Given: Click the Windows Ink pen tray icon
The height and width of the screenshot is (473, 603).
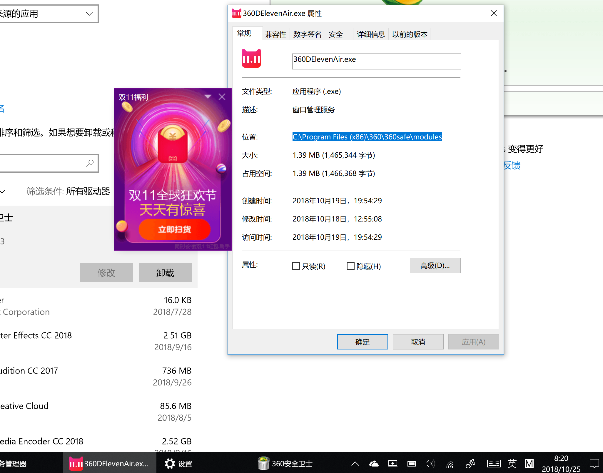Looking at the screenshot, I should coord(470,464).
